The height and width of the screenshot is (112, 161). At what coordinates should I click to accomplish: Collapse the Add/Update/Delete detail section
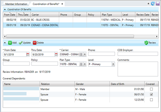click(x=5, y=43)
